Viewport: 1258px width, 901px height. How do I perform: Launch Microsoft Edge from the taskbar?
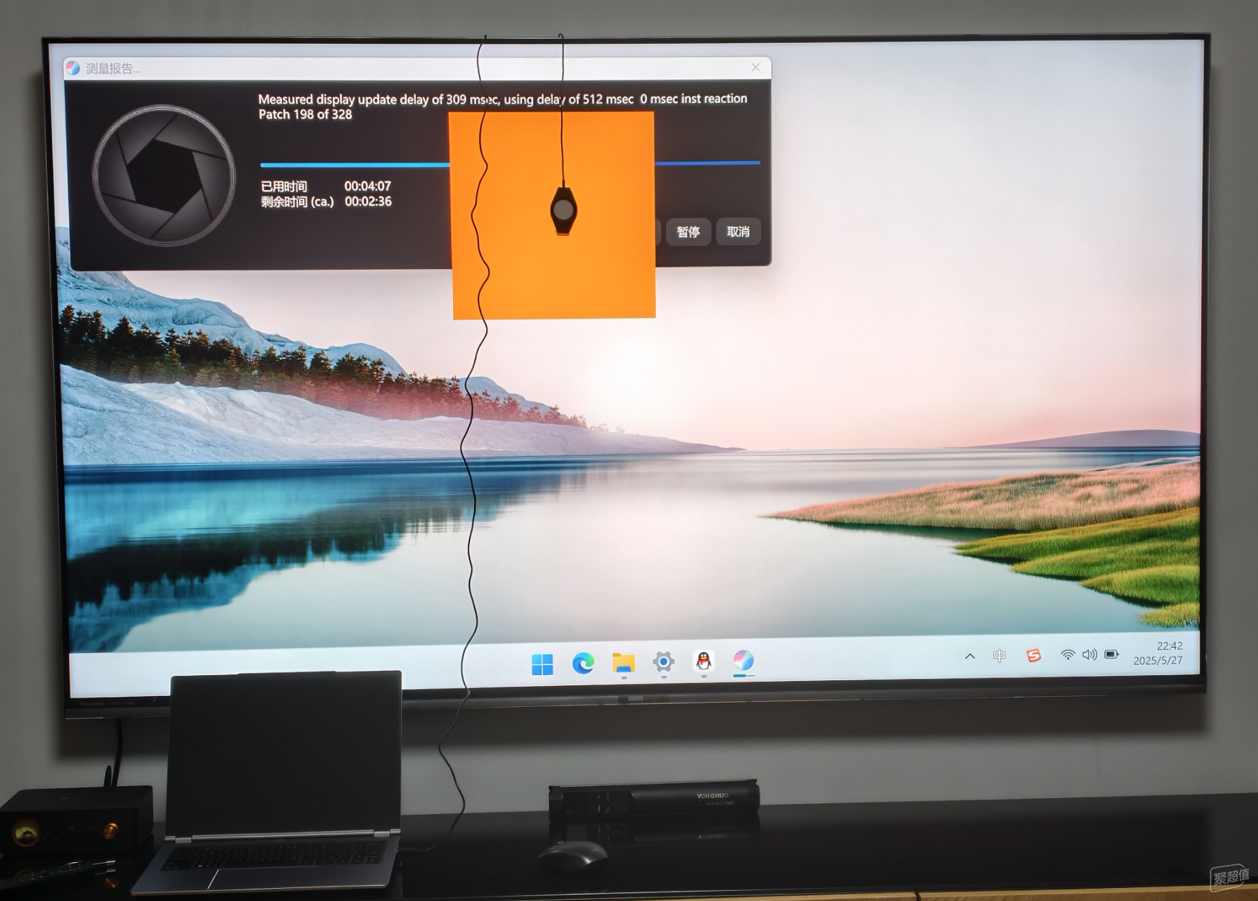tap(583, 663)
